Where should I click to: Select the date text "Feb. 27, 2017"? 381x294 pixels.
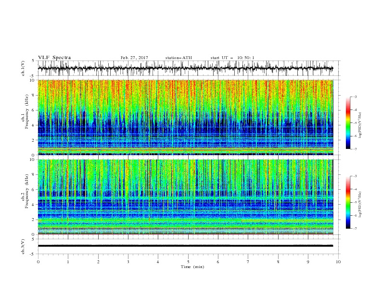[134, 58]
